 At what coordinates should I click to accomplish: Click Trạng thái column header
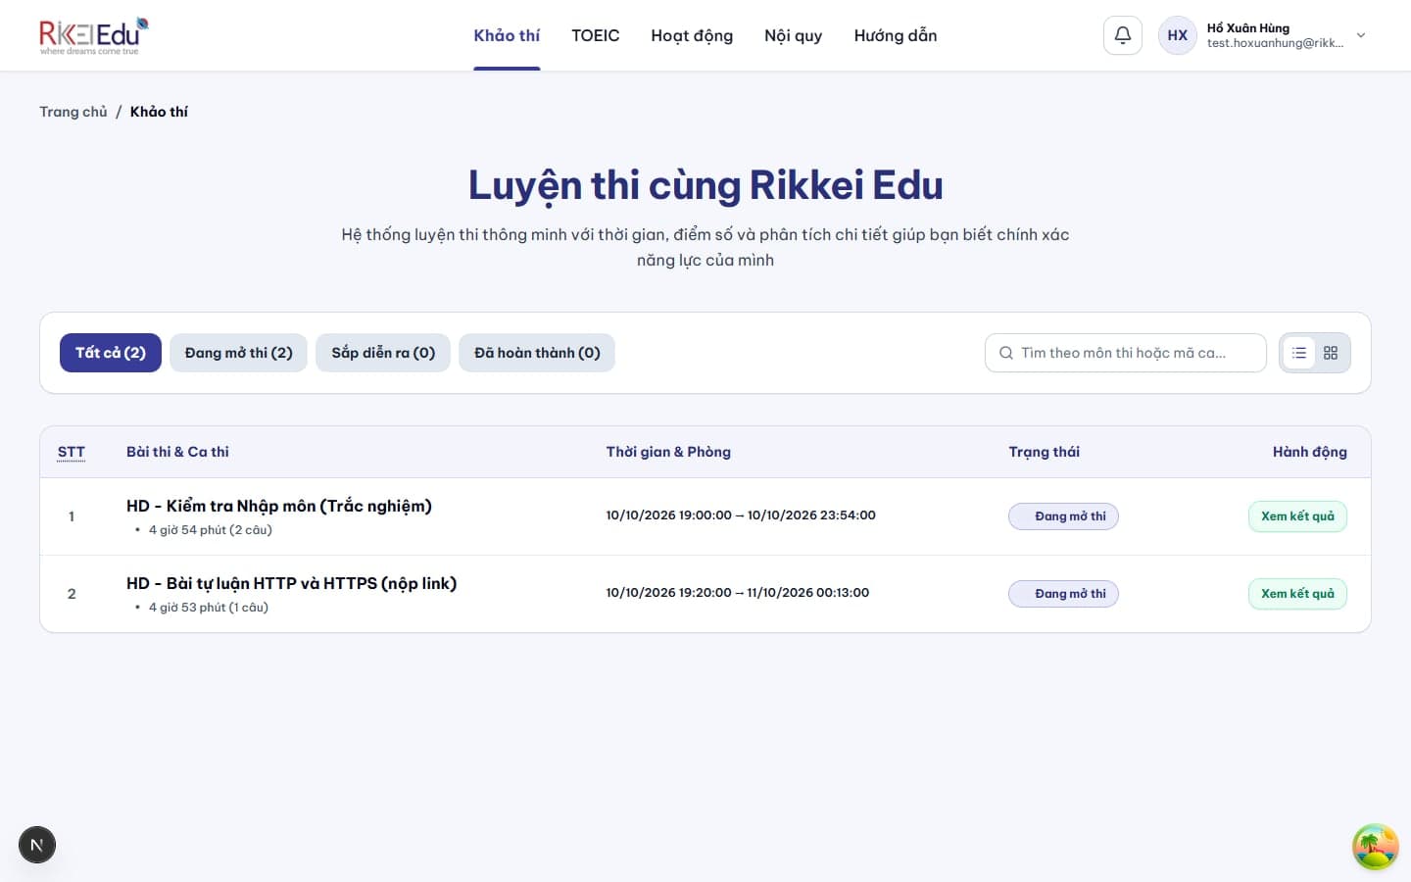tap(1045, 452)
